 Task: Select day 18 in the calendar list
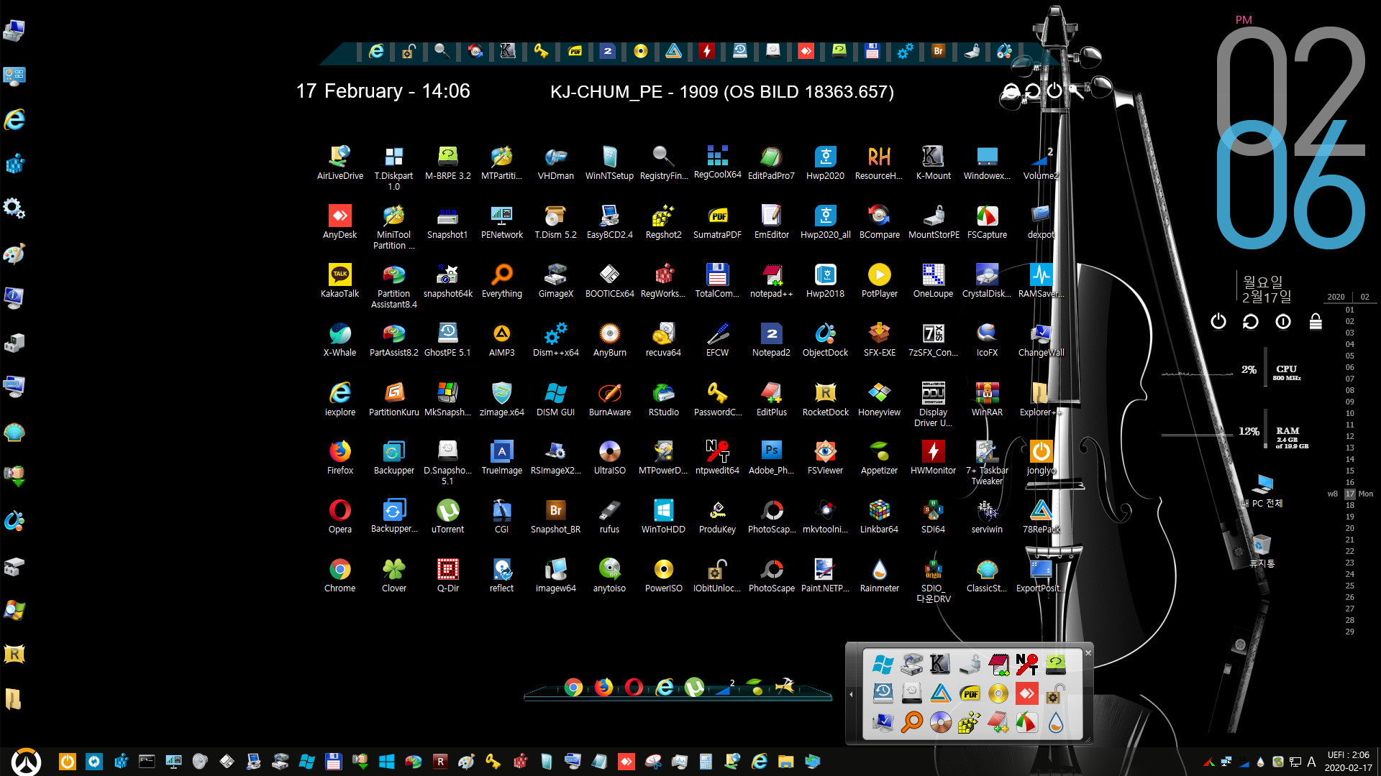pyautogui.click(x=1350, y=505)
